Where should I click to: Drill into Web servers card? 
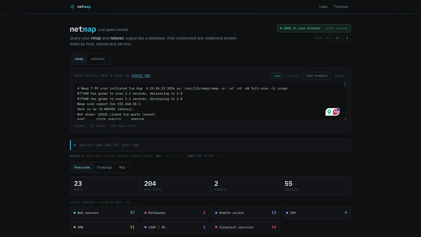(104, 213)
